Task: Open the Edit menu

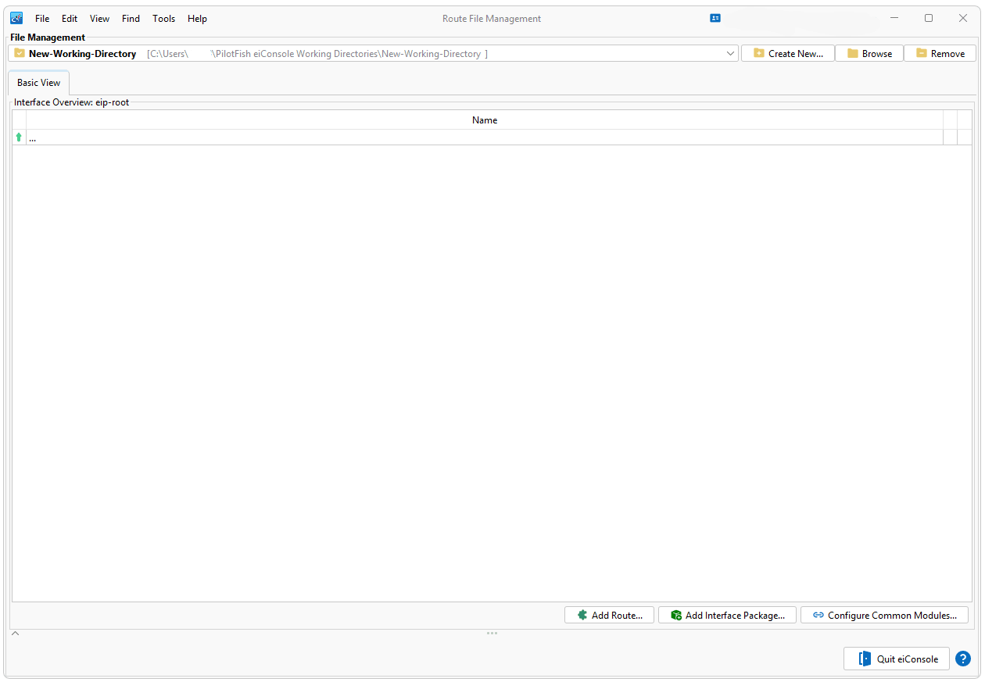Action: (70, 18)
